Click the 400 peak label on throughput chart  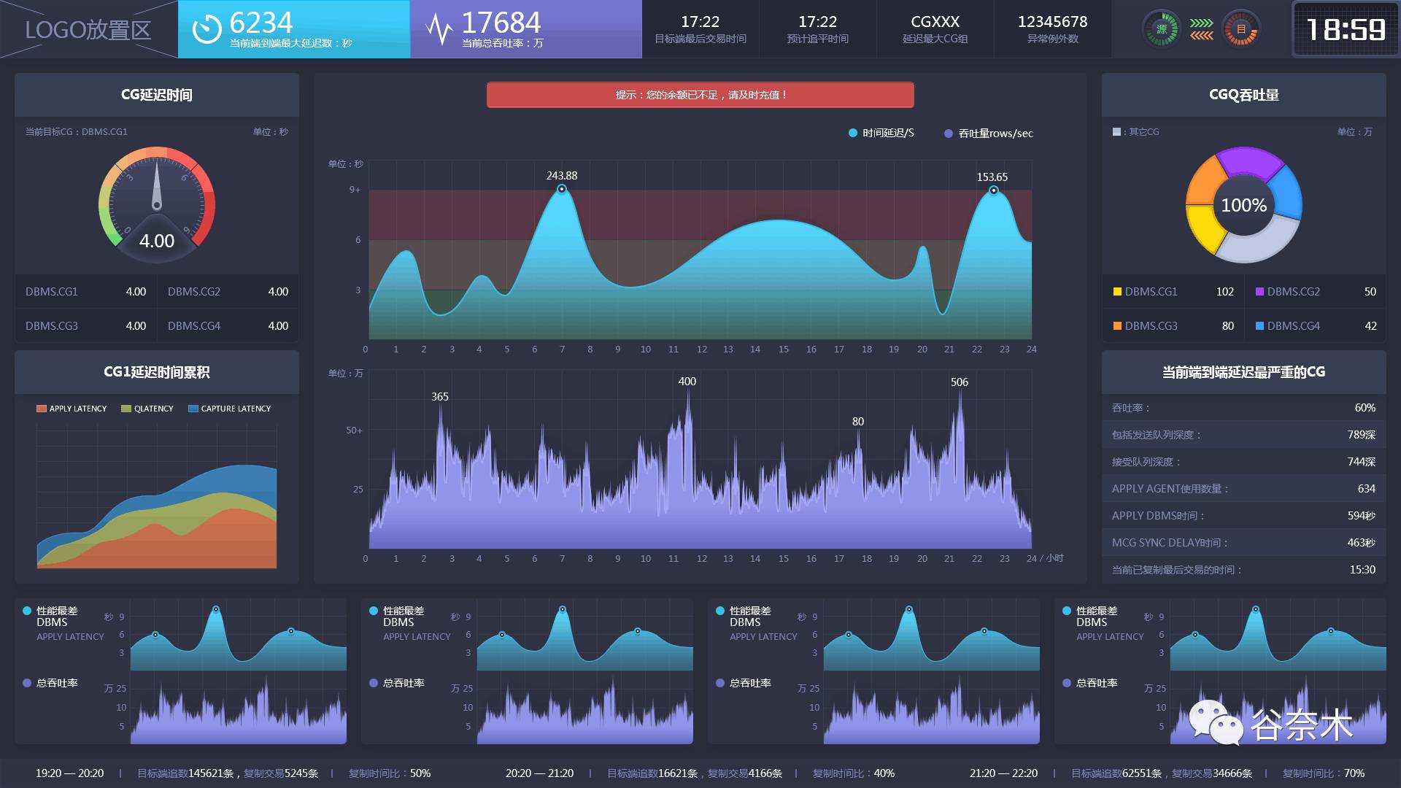[x=687, y=382]
